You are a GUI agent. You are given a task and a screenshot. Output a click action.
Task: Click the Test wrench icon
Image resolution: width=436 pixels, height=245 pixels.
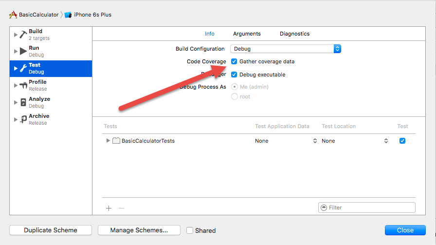click(23, 68)
